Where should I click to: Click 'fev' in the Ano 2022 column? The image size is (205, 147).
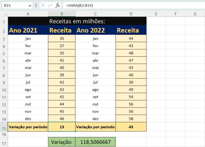click(x=95, y=46)
